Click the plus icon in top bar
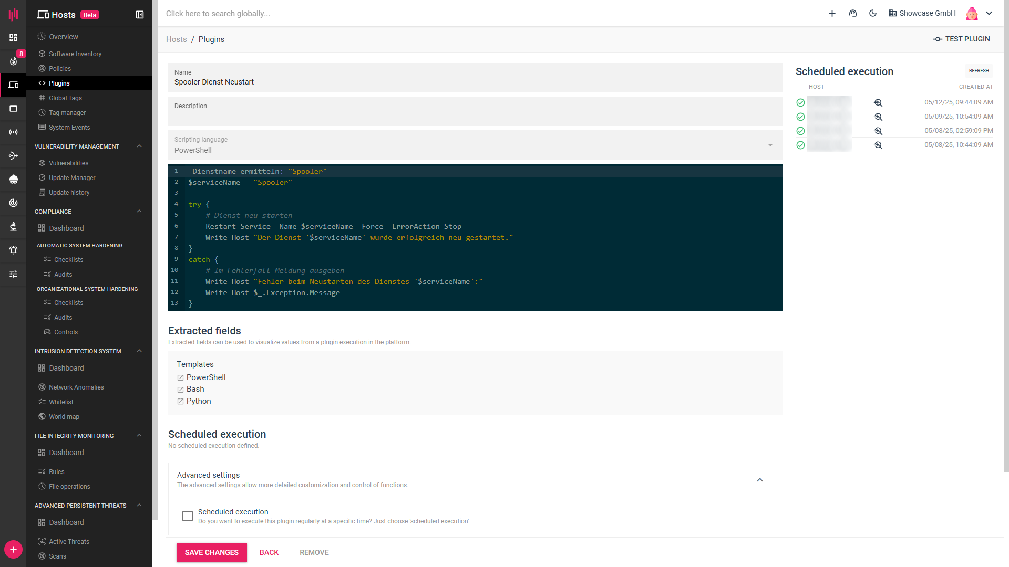Image resolution: width=1009 pixels, height=567 pixels. (x=832, y=14)
